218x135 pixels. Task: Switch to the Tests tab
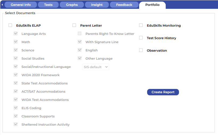48,5
